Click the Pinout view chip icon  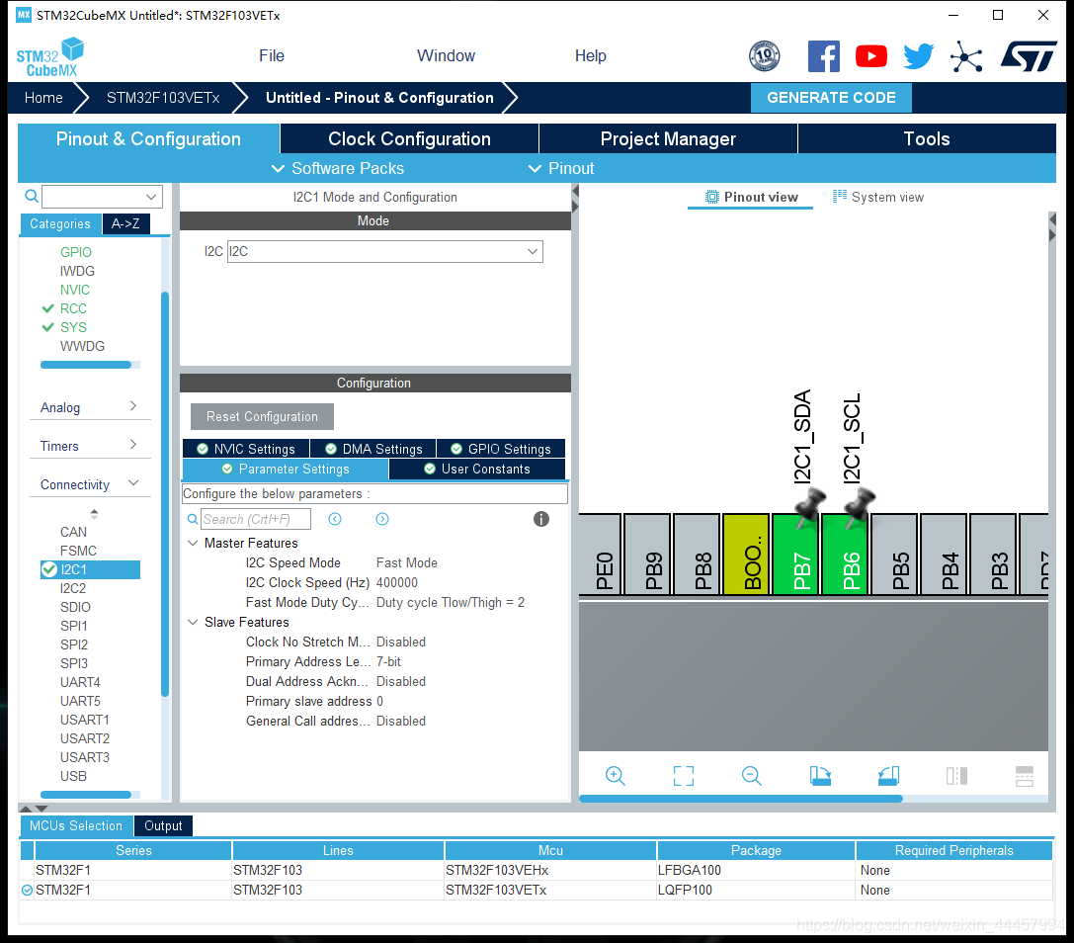712,197
